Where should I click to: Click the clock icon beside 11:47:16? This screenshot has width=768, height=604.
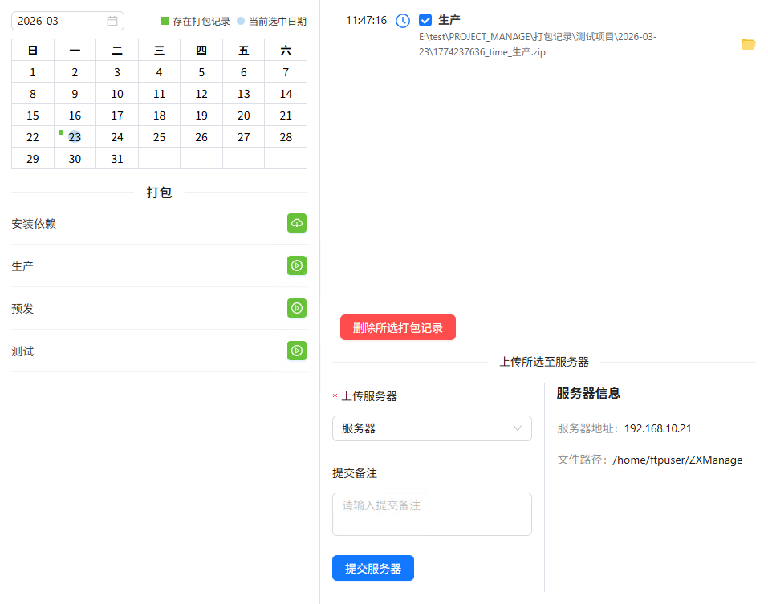(x=403, y=21)
